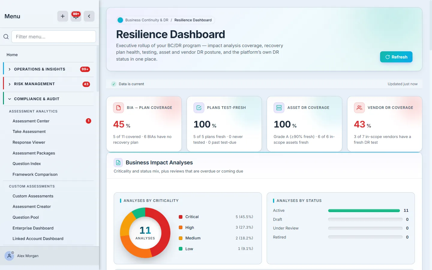
Task: Click Asset DR Coverage server icon
Action: click(279, 108)
